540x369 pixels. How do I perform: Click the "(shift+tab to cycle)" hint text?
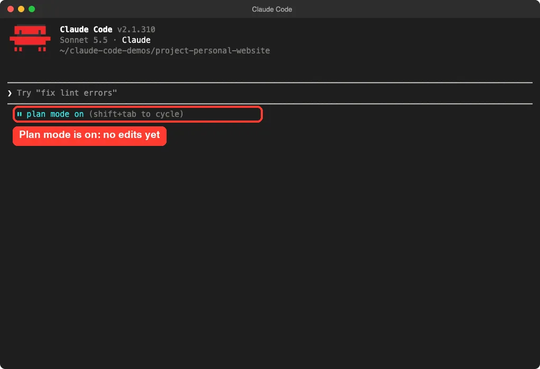point(136,114)
